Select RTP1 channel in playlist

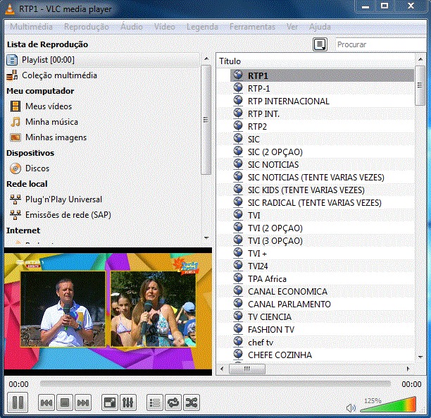pyautogui.click(x=322, y=75)
